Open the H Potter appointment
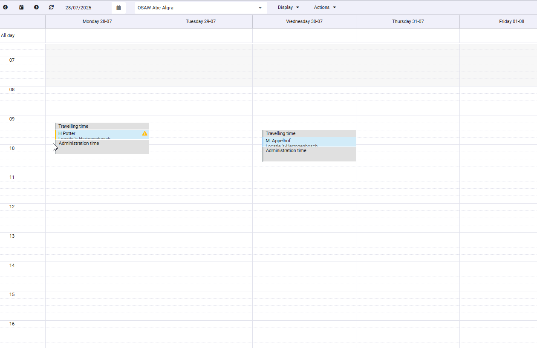Screen dimensions: 537x348 click(102, 135)
